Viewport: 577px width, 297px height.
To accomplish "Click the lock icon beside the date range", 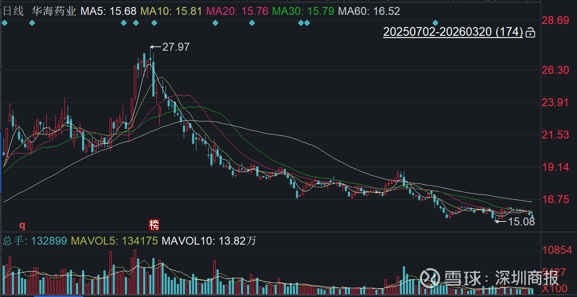I will (x=530, y=33).
